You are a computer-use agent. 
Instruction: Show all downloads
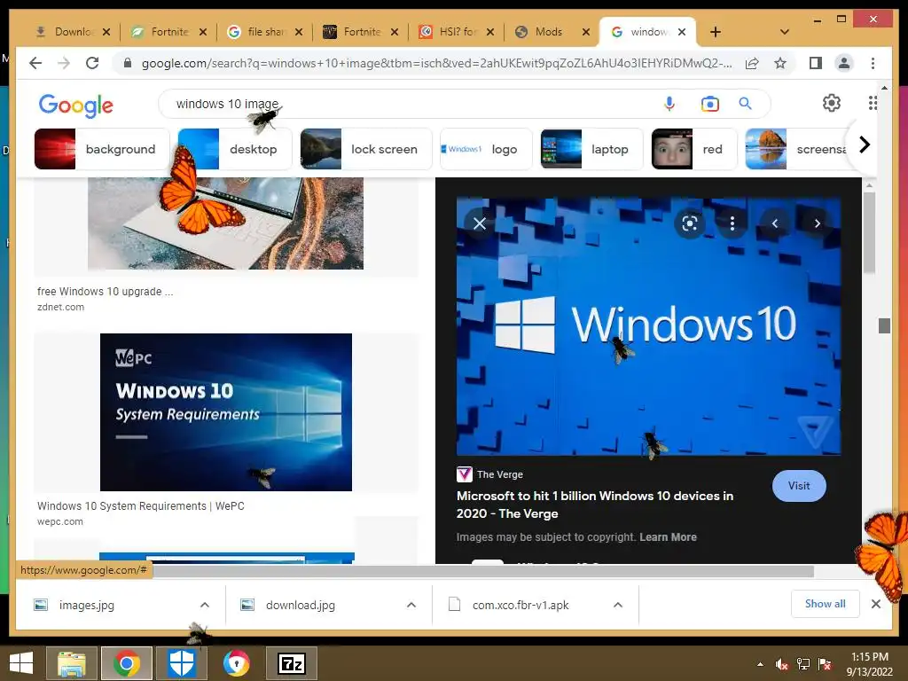tap(826, 604)
